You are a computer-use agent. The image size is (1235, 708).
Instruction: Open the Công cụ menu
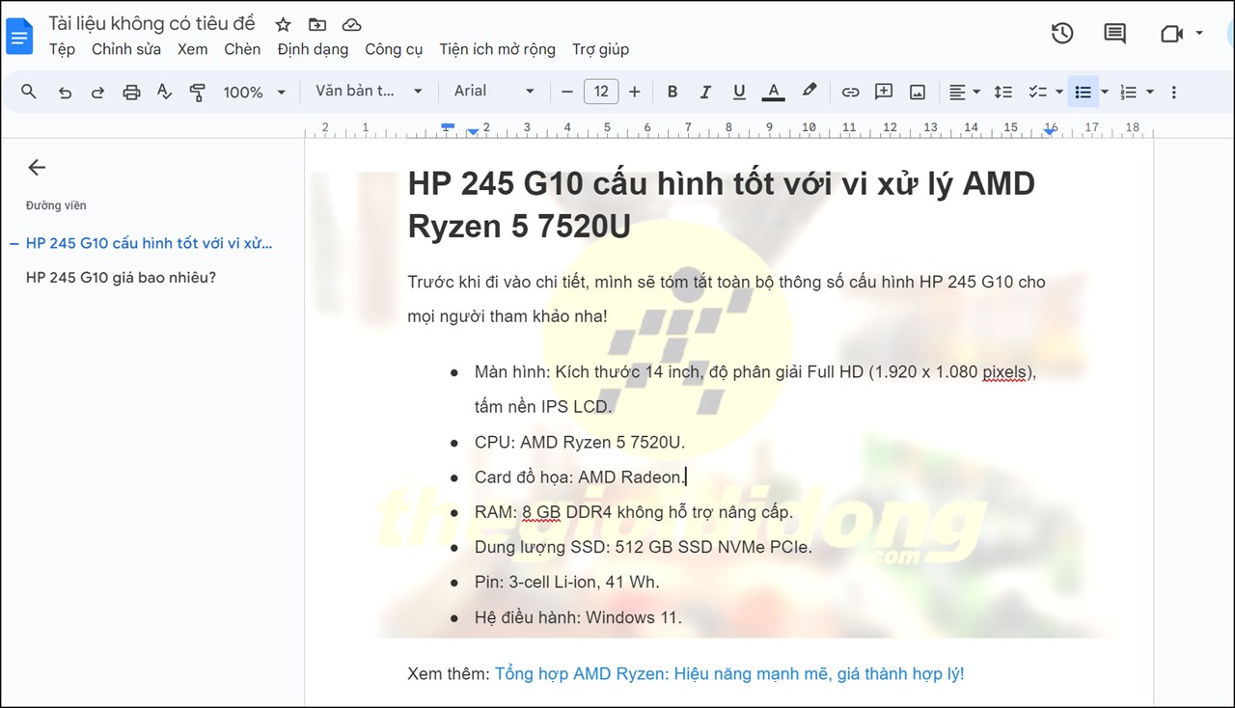click(394, 49)
